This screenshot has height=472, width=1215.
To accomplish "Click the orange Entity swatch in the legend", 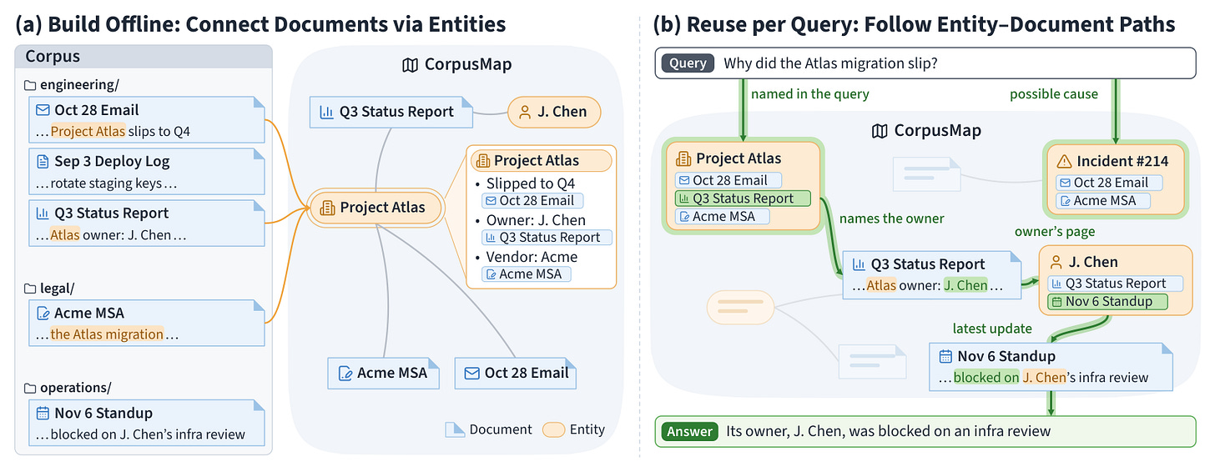I will 553,429.
